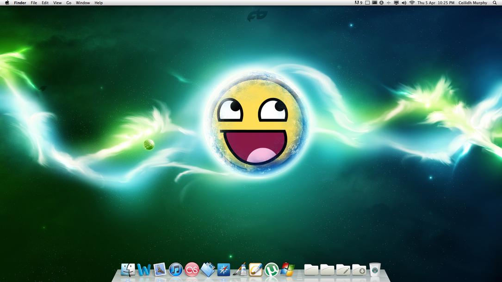Open the paintbrush and tube art app
Image resolution: width=502 pixels, height=282 pixels.
[x=240, y=270]
